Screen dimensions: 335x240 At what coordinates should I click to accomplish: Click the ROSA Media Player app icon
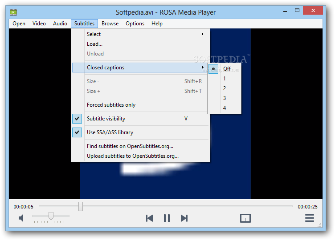(x=13, y=12)
